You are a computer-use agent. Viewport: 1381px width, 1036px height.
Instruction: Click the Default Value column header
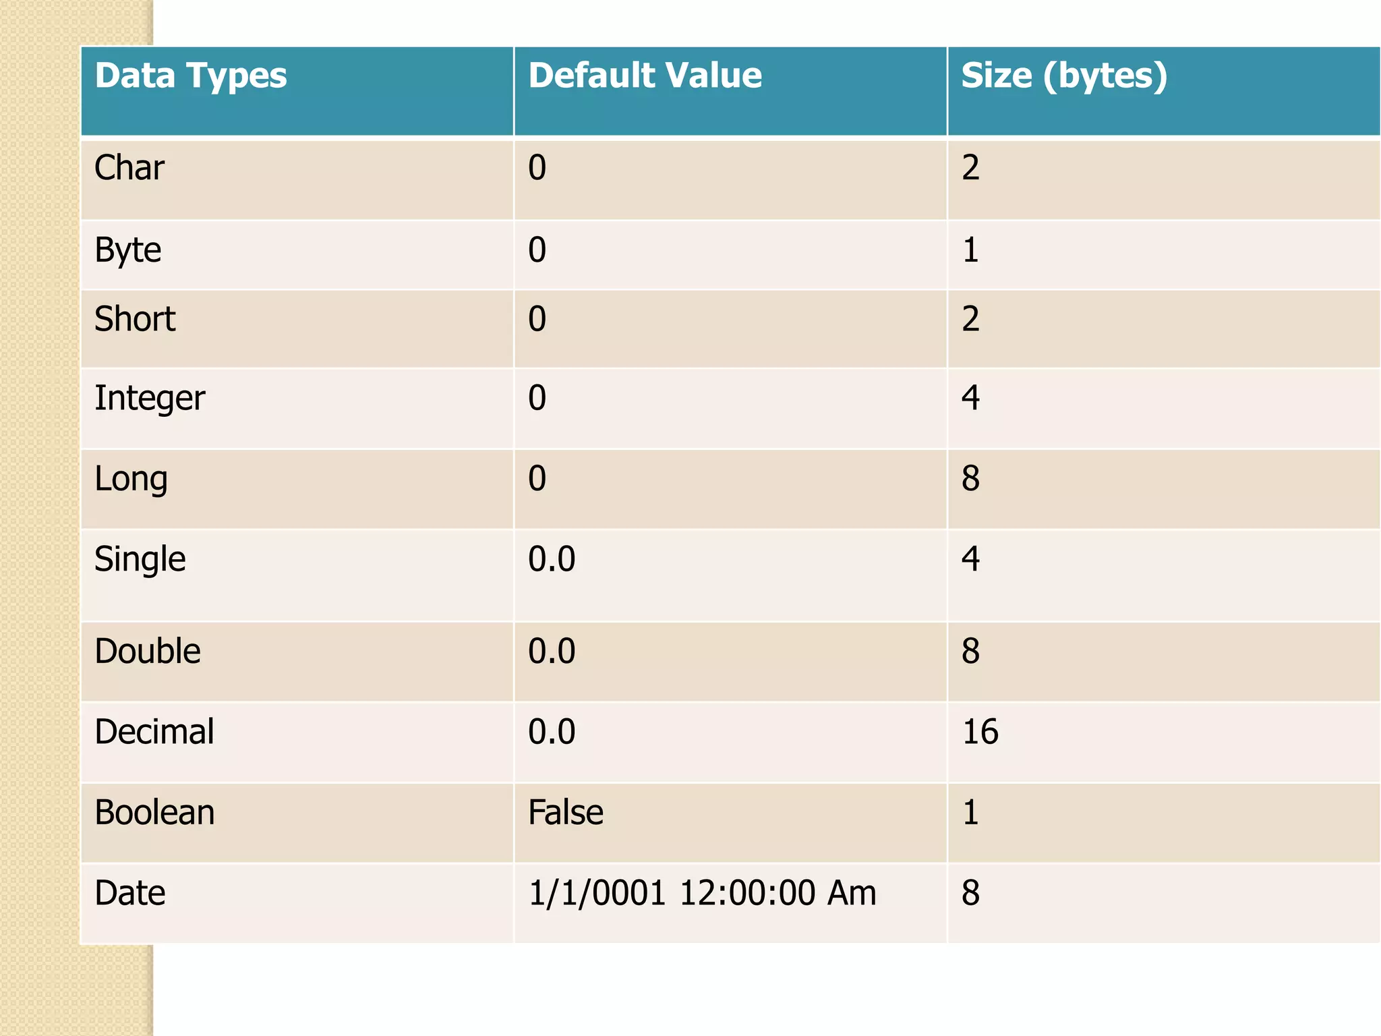(x=645, y=76)
